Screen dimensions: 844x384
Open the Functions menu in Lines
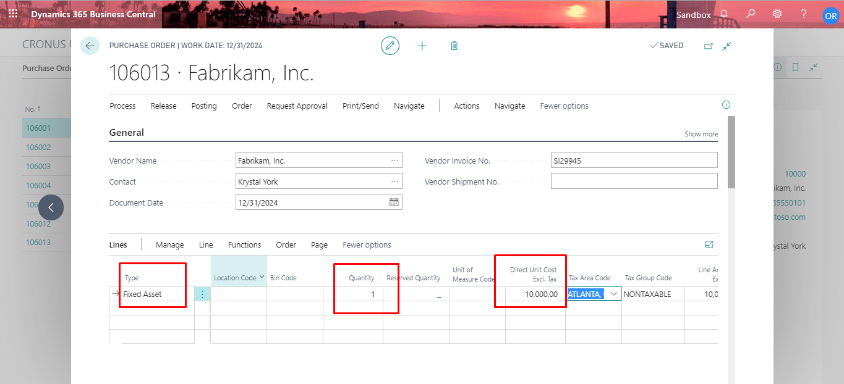coord(245,244)
